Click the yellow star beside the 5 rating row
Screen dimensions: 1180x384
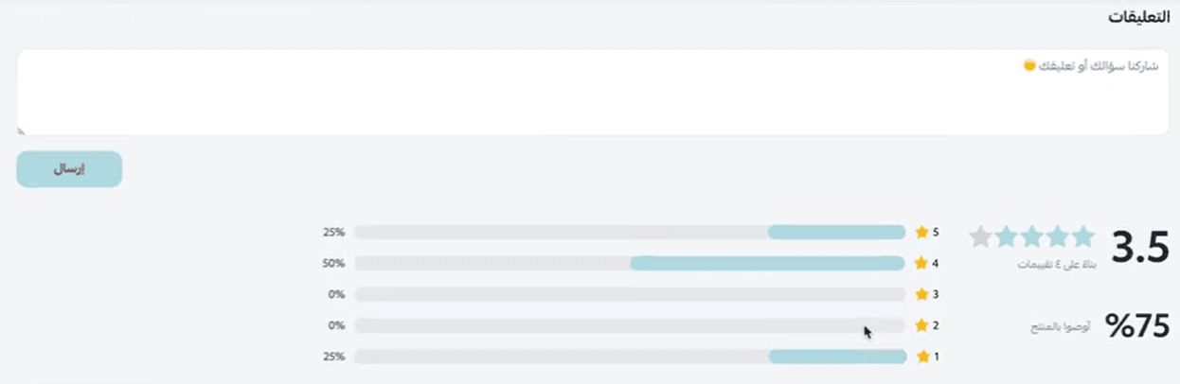point(921,232)
